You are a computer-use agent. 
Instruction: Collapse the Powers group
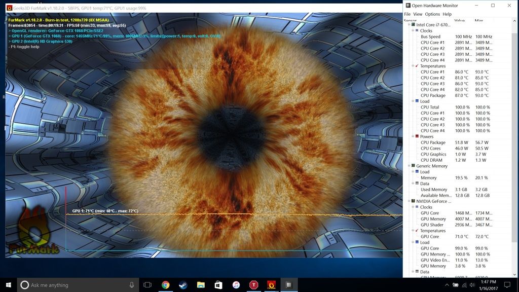coord(413,136)
